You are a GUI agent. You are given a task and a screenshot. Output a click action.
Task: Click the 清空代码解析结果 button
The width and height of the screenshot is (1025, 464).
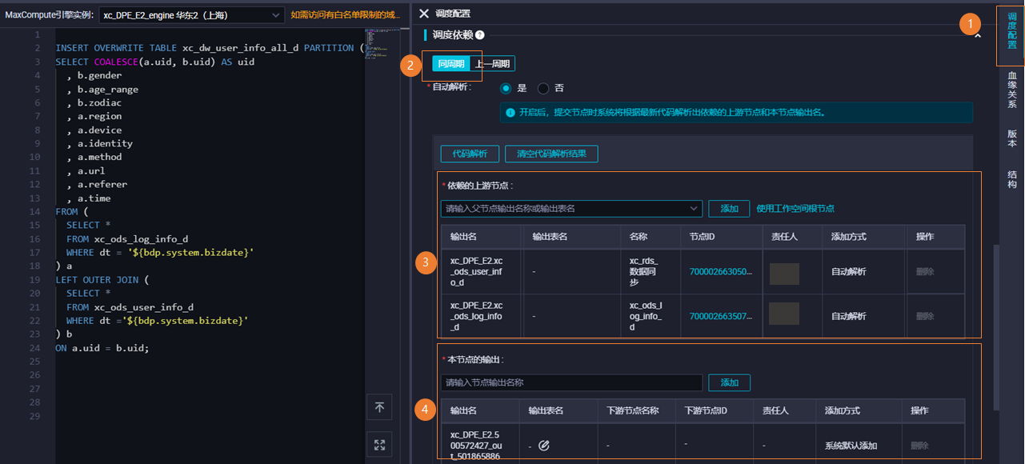(551, 154)
